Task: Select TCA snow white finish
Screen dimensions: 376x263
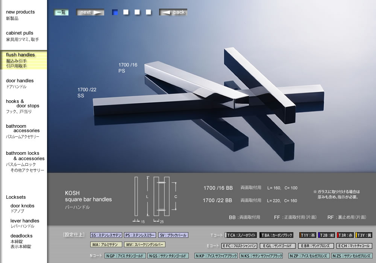Action: tap(241, 235)
